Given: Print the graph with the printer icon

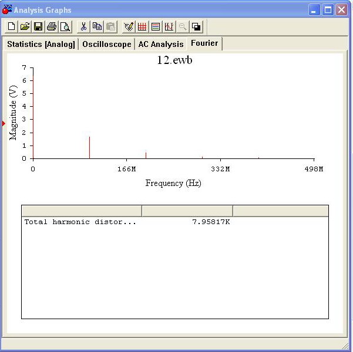Looking at the screenshot, I should [x=52, y=27].
